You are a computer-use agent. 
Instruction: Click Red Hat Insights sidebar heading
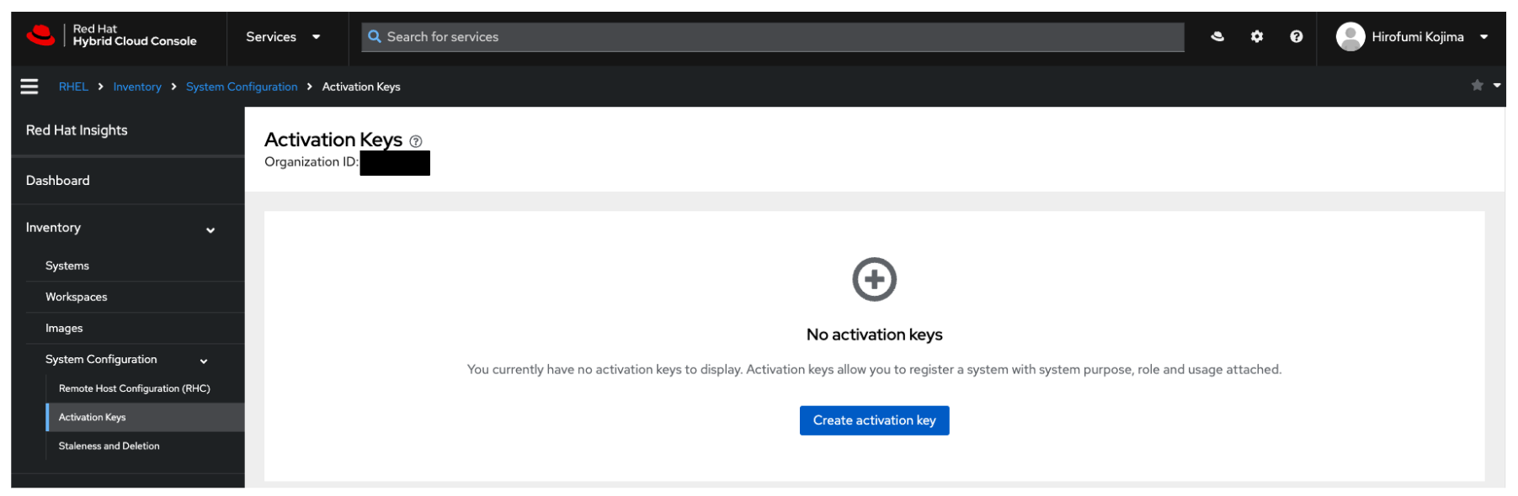coord(77,130)
